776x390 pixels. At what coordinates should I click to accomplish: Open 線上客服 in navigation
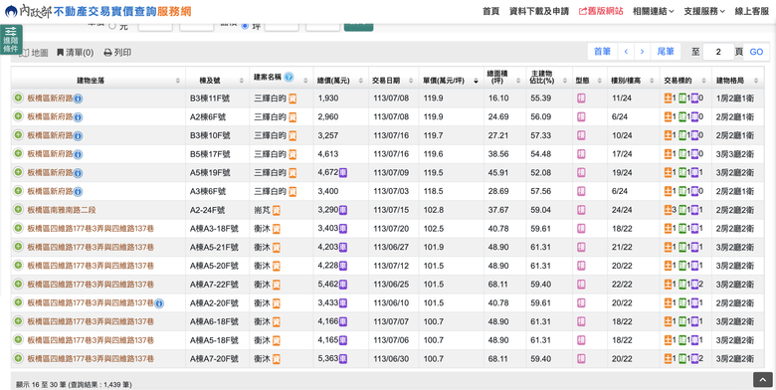[752, 11]
